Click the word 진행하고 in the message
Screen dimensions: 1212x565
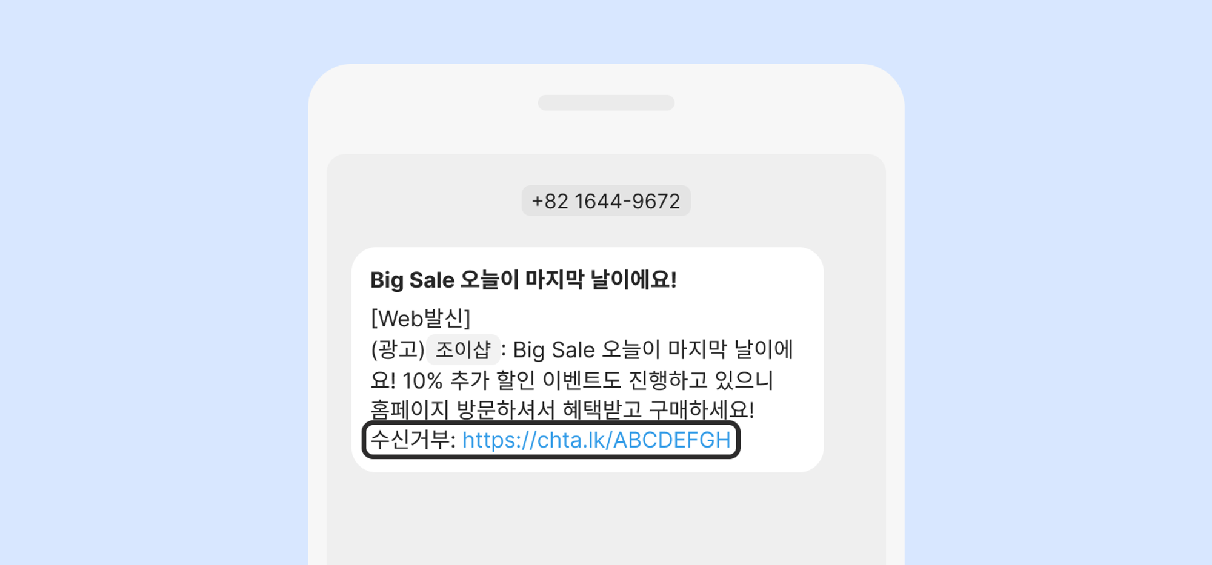click(668, 380)
